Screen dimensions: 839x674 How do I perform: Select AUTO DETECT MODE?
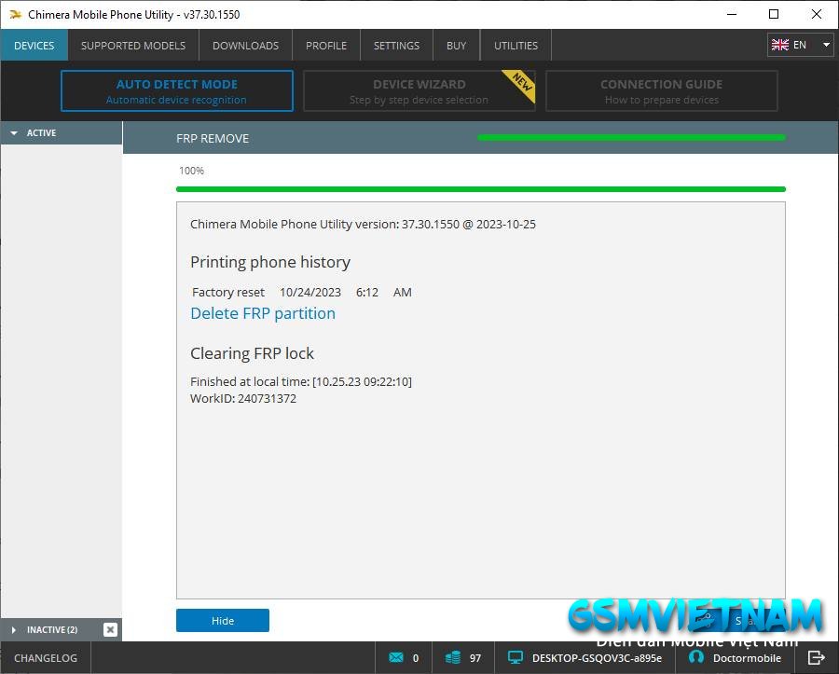pyautogui.click(x=177, y=91)
